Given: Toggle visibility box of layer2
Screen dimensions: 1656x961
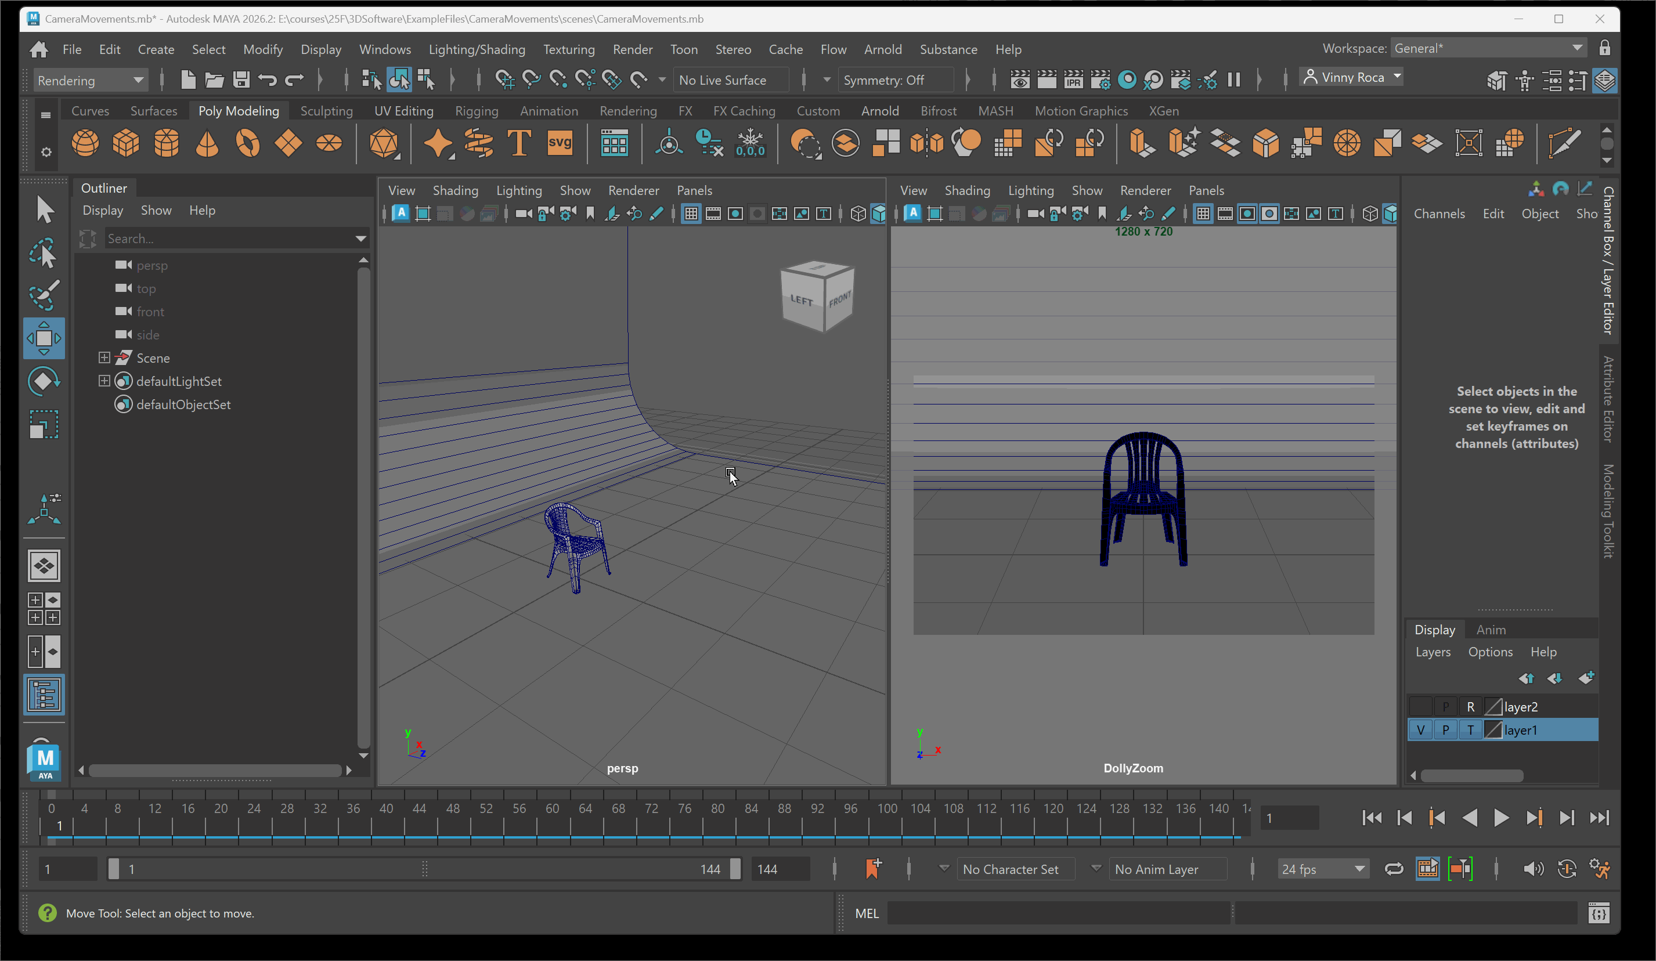Looking at the screenshot, I should click(1421, 707).
